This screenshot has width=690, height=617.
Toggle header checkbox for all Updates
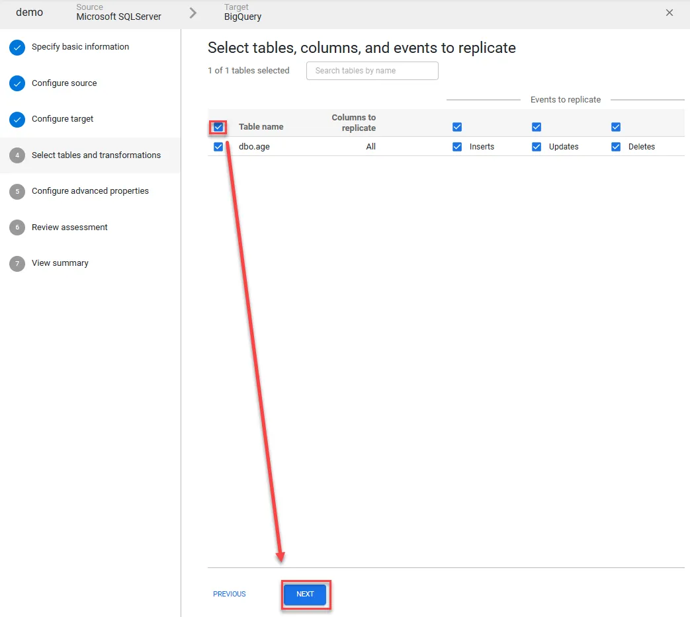(x=537, y=127)
